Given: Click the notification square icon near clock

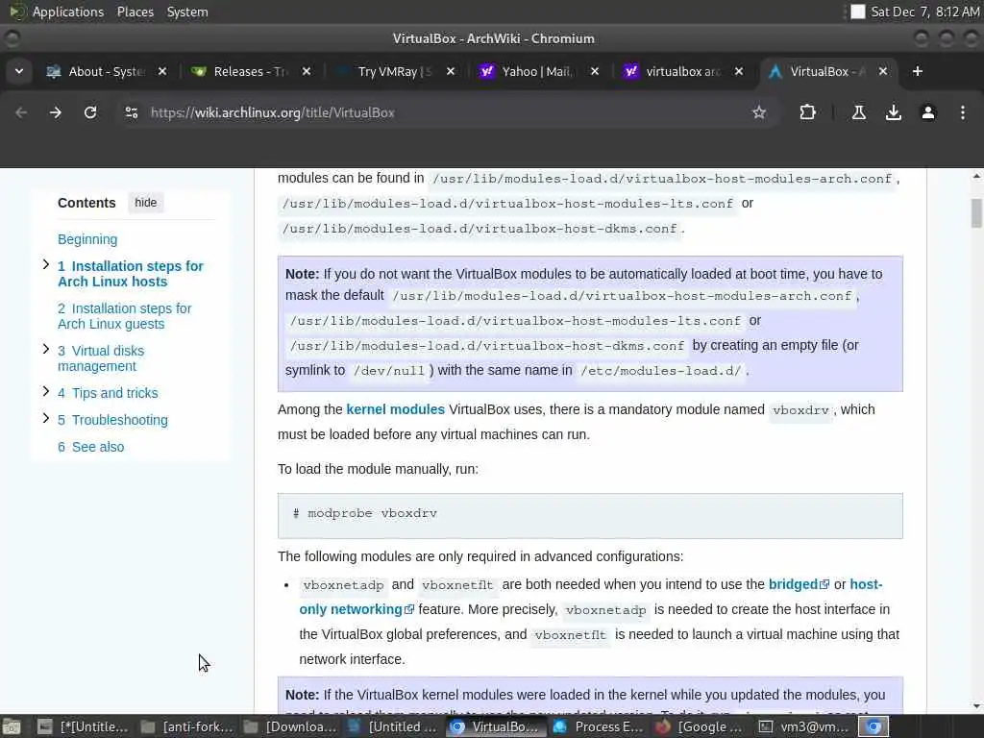Looking at the screenshot, I should click(857, 12).
